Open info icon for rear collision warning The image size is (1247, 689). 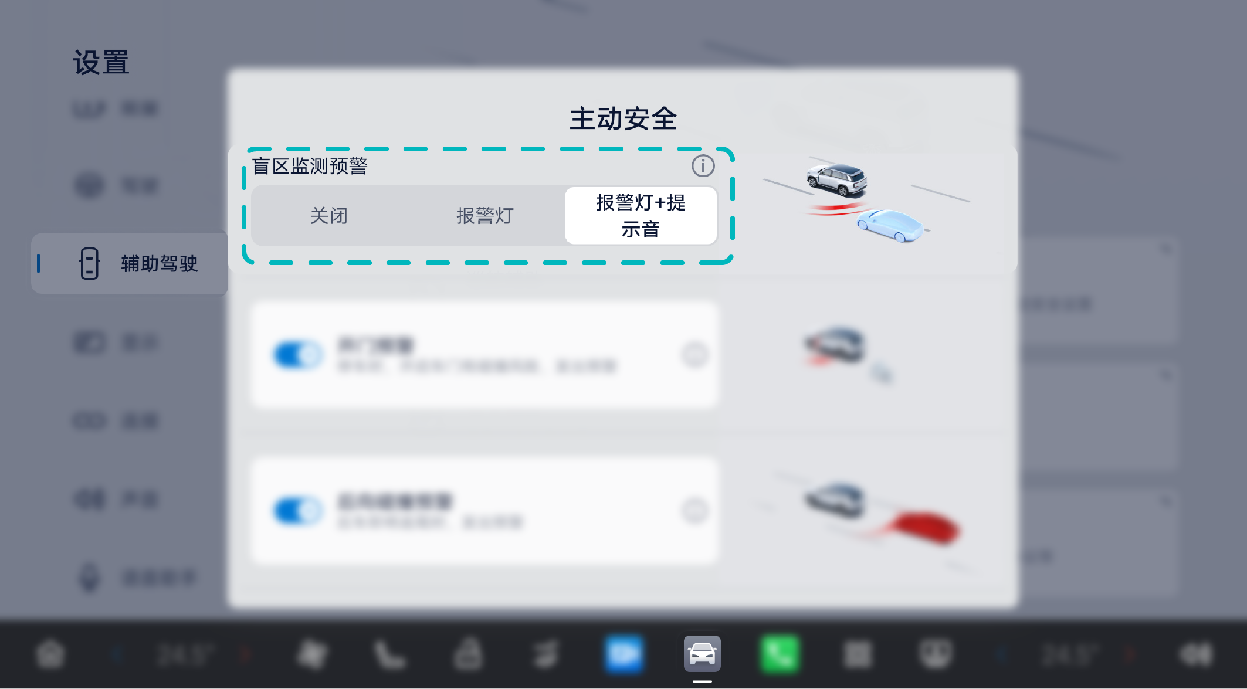click(695, 510)
